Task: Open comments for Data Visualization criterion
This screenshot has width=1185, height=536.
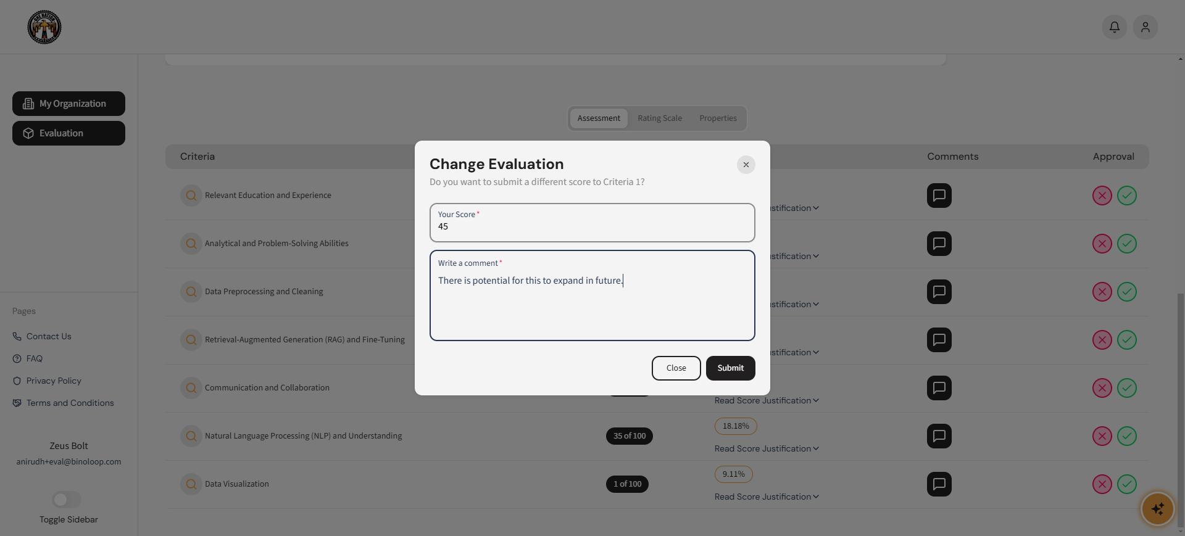Action: (x=939, y=484)
